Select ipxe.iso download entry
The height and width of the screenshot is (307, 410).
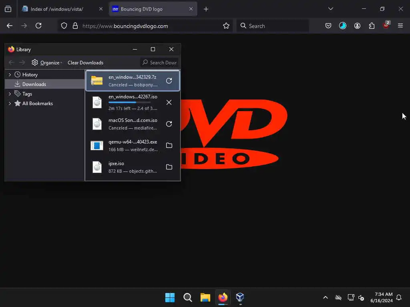click(x=133, y=167)
